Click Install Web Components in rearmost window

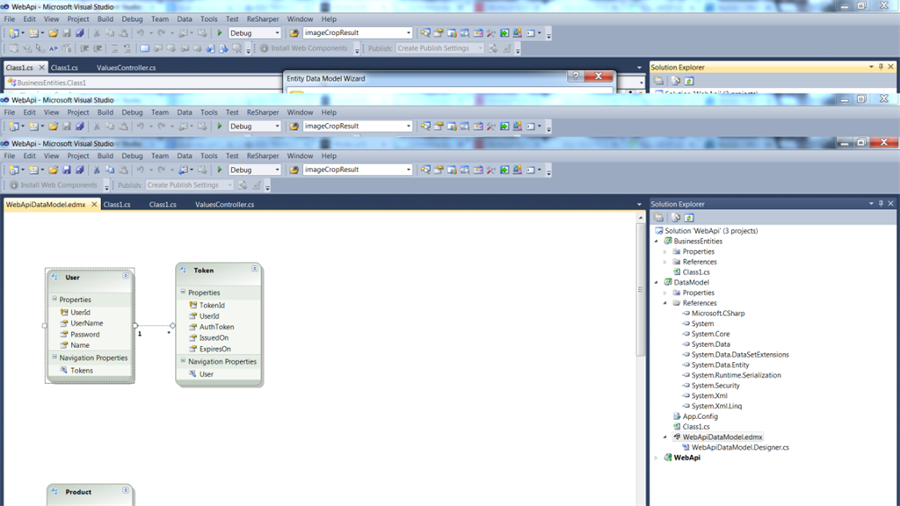coord(303,48)
